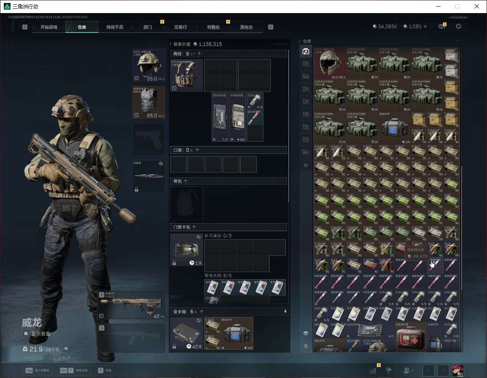
Task: Select the safe box with 42天 remaining
Action: coord(187,333)
